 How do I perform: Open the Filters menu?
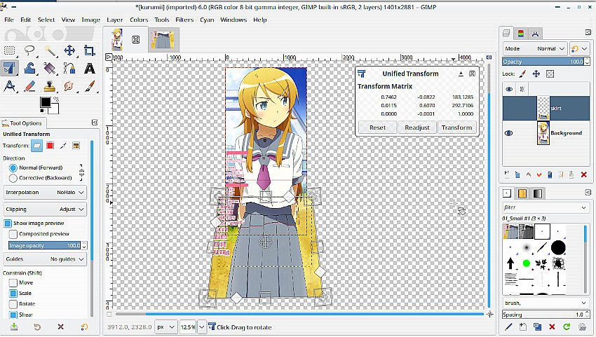184,20
